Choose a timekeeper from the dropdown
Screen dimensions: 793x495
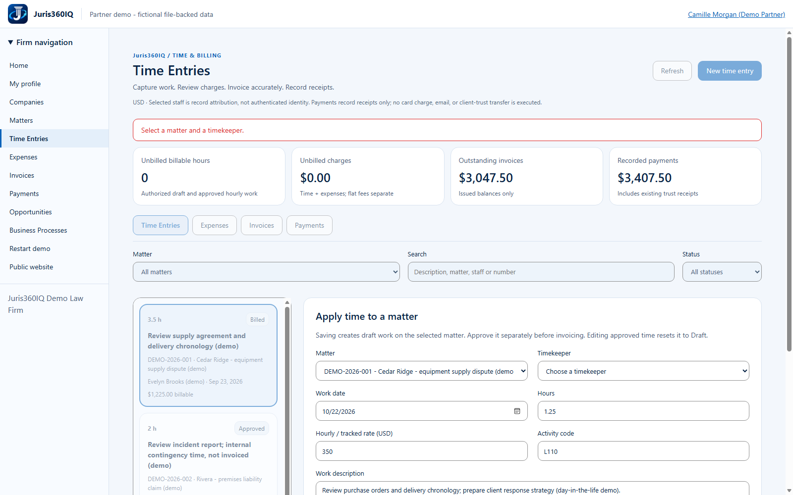click(643, 371)
